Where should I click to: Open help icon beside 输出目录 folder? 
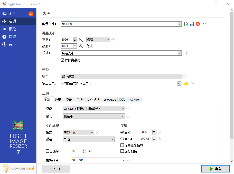(x=192, y=84)
